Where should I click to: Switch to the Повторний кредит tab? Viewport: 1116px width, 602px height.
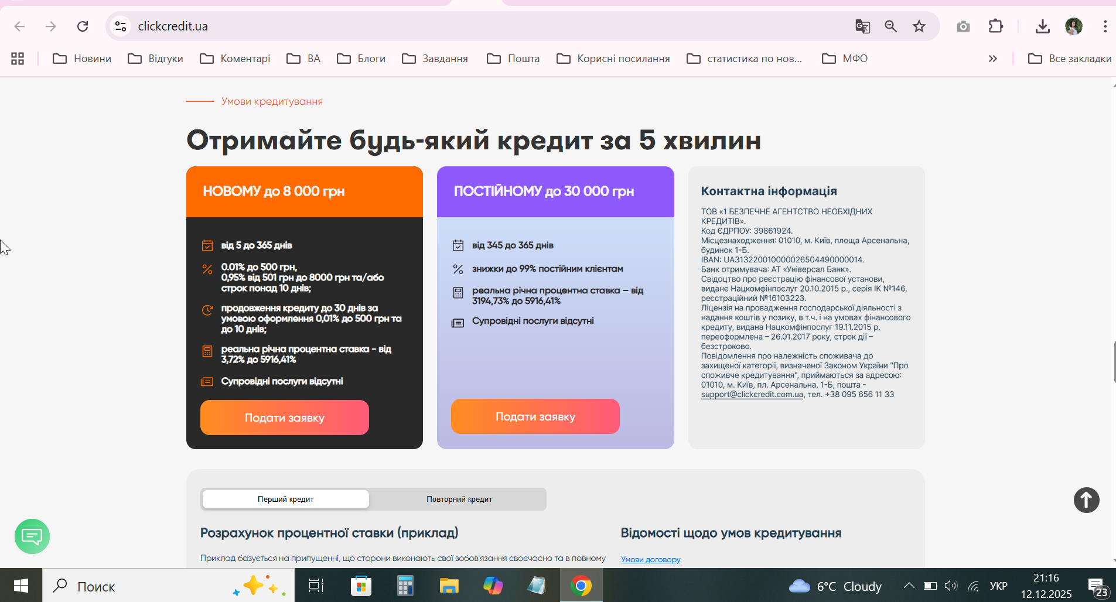[459, 499]
